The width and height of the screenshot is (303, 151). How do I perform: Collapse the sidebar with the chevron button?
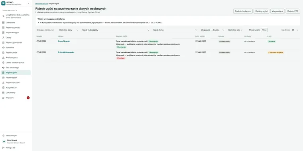(x=29, y=3)
